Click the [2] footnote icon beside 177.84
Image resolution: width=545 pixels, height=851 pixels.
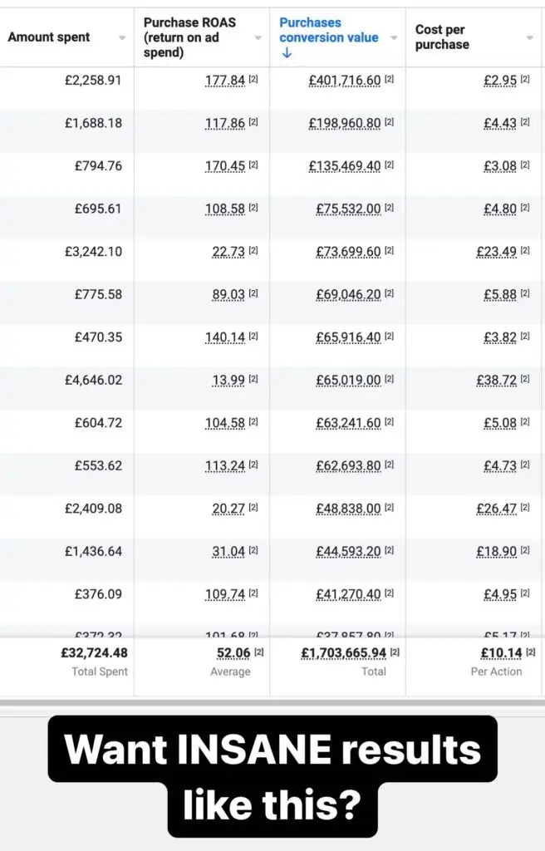(x=253, y=79)
